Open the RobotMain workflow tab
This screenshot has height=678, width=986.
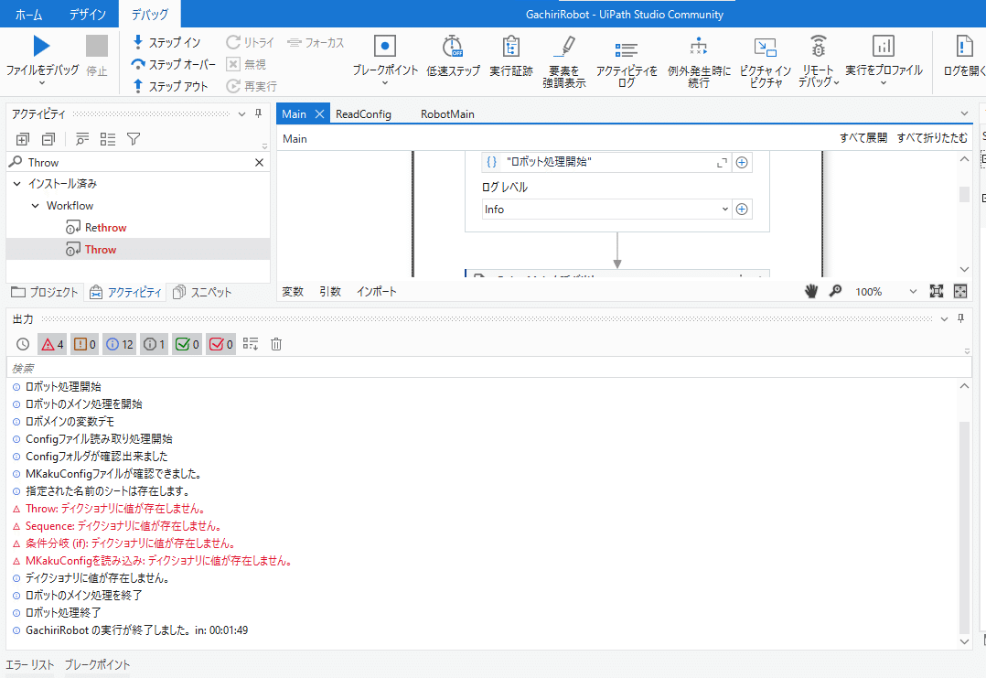[448, 113]
